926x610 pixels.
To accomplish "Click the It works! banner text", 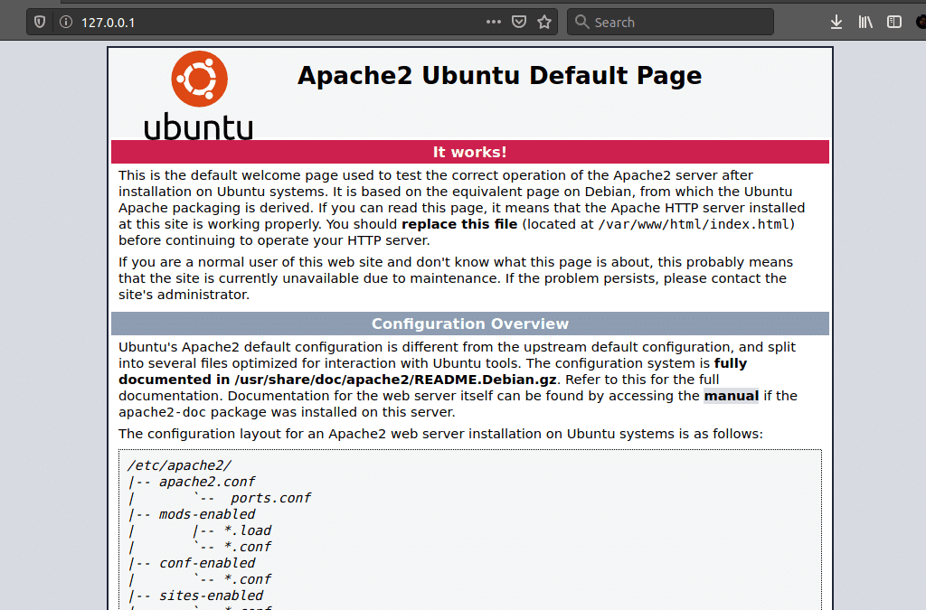I will tap(469, 152).
